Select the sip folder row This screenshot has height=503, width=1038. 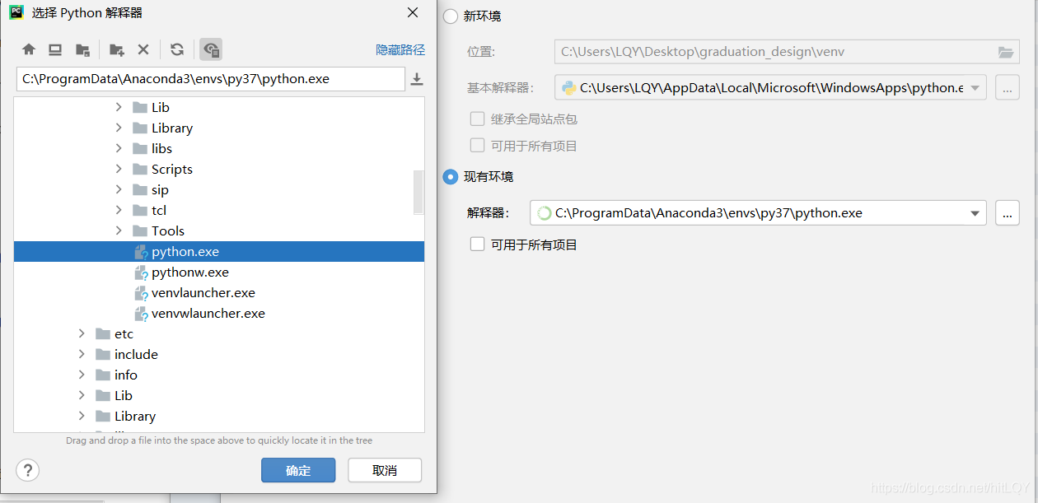pyautogui.click(x=219, y=189)
